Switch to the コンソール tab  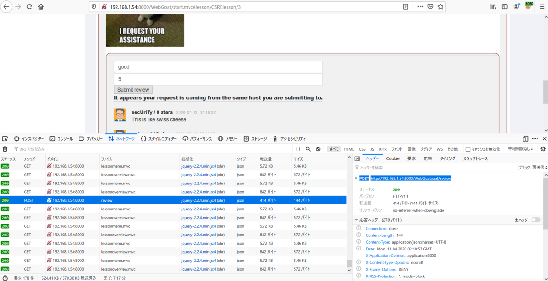pos(61,138)
